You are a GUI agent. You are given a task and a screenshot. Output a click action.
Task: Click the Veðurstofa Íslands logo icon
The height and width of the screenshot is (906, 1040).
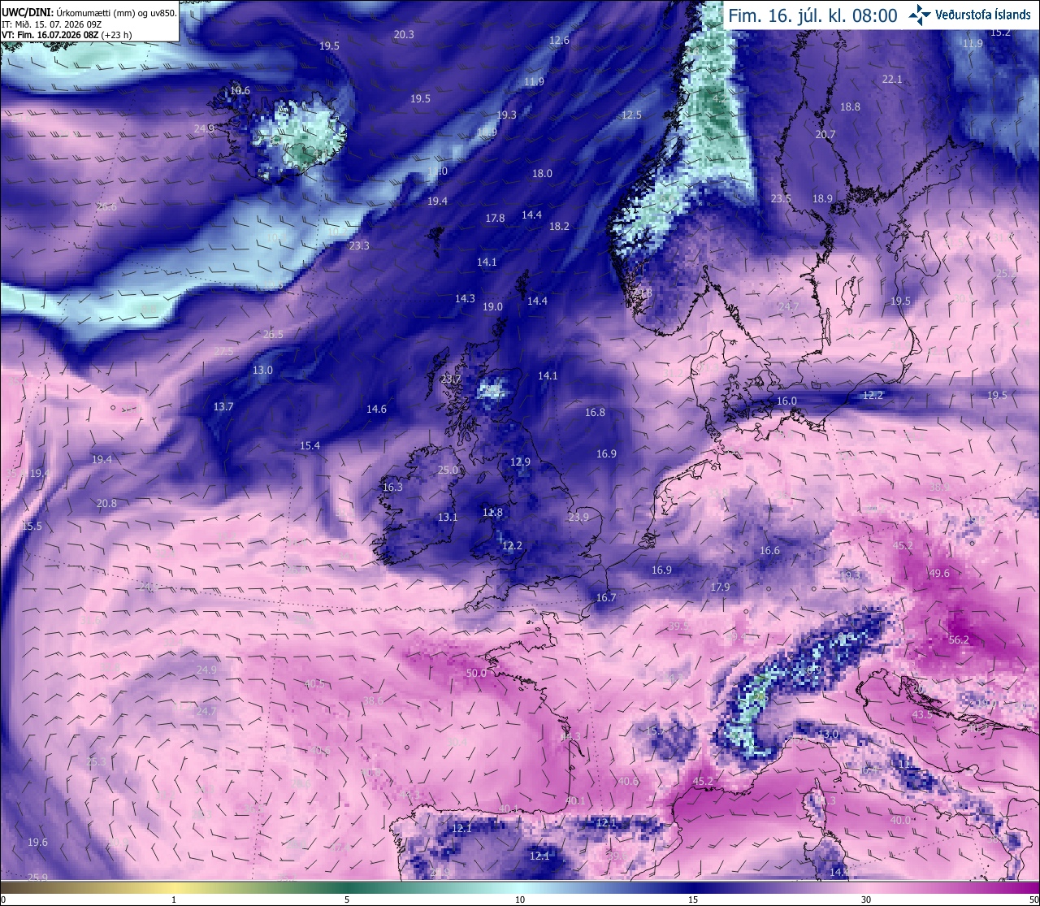[x=920, y=14]
